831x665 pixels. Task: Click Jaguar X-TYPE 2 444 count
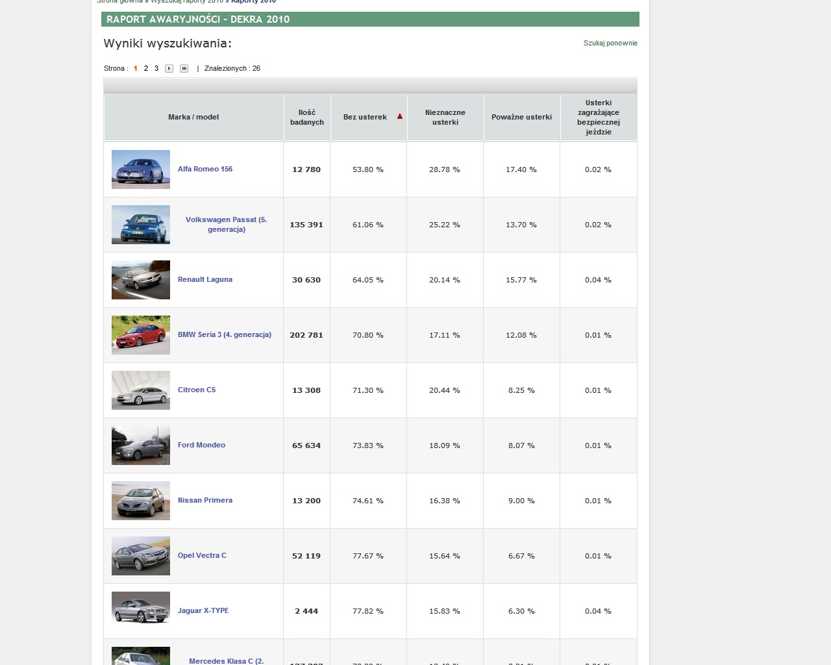tap(306, 611)
